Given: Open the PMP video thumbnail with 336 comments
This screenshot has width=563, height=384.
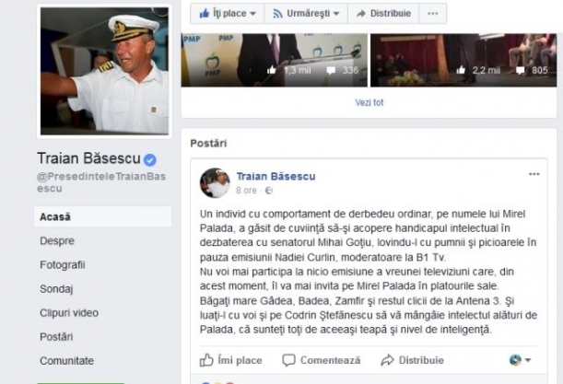Looking at the screenshot, I should coord(275,60).
